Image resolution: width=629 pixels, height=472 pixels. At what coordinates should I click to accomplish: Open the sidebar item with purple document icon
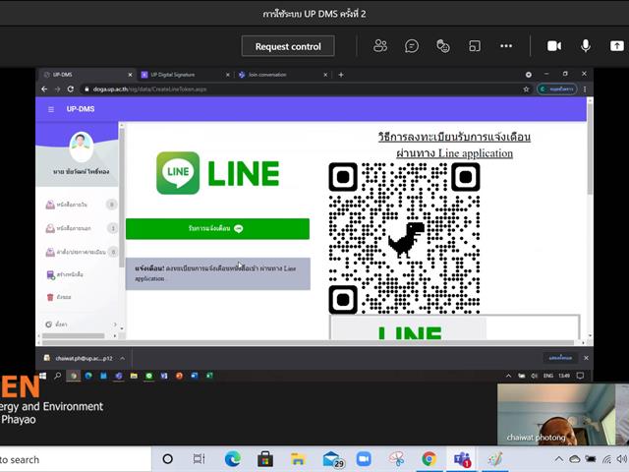[x=65, y=274]
